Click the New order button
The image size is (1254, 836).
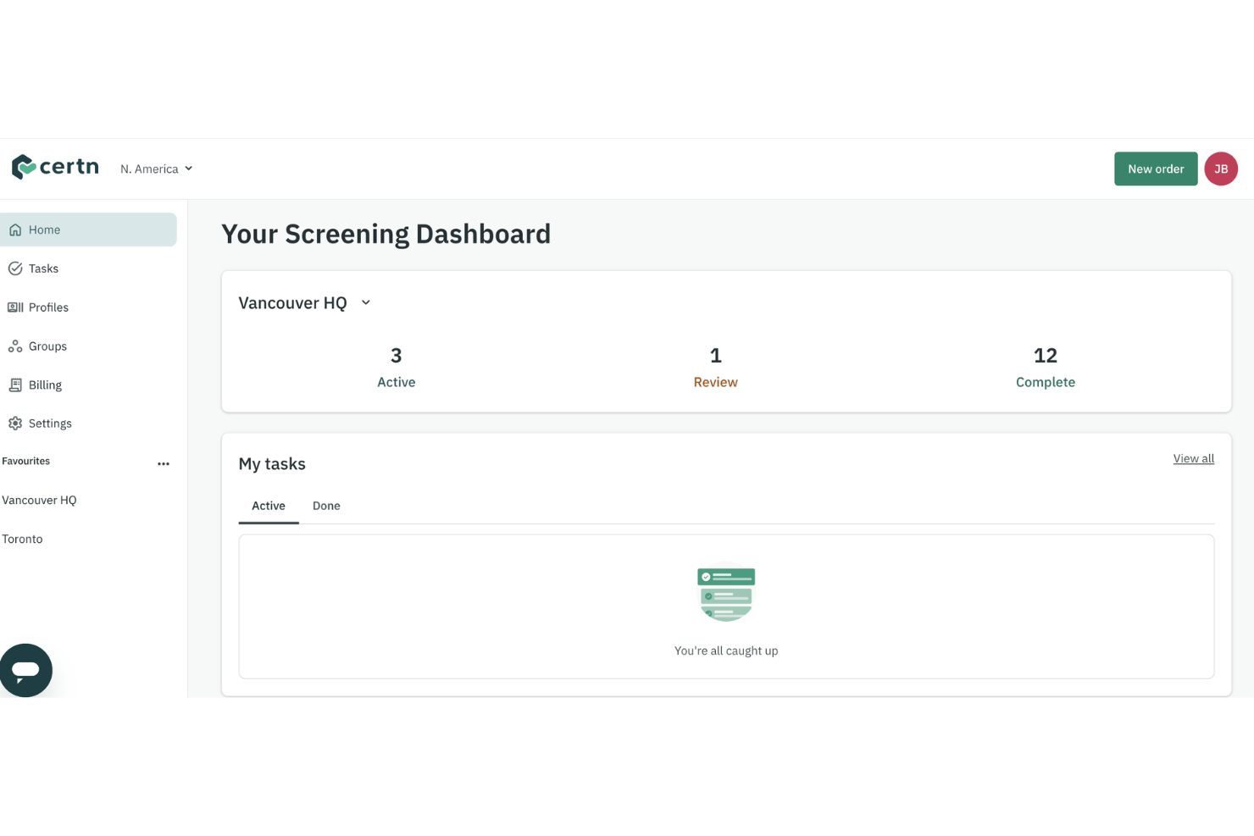coord(1156,169)
